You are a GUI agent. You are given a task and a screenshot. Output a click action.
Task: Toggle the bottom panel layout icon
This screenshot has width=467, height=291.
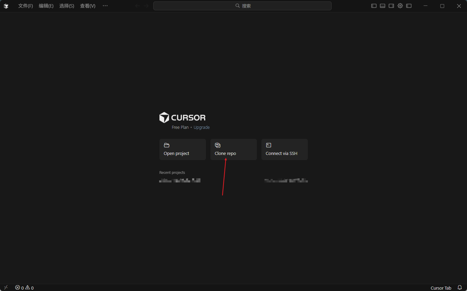click(x=383, y=6)
